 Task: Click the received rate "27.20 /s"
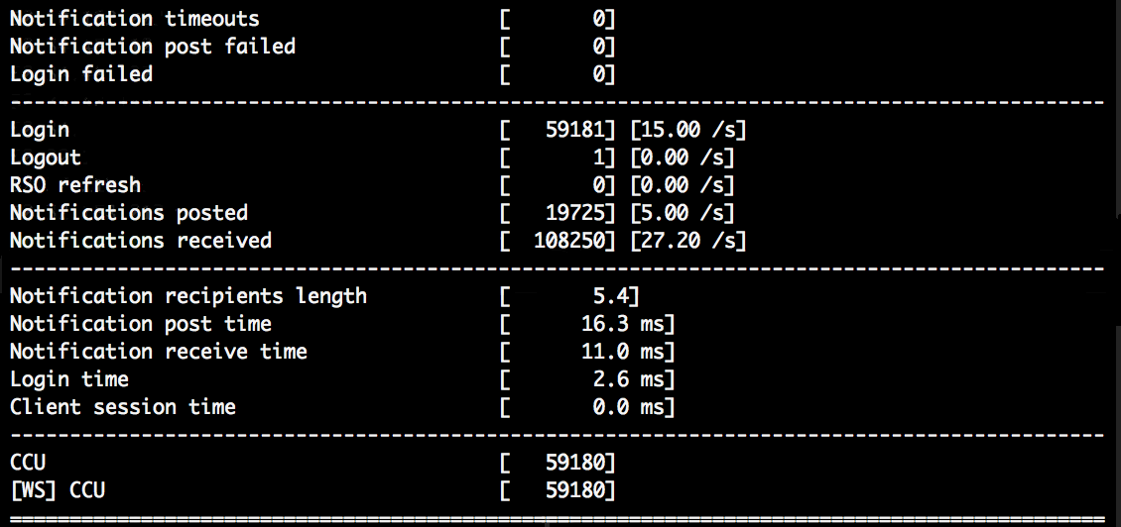[688, 241]
